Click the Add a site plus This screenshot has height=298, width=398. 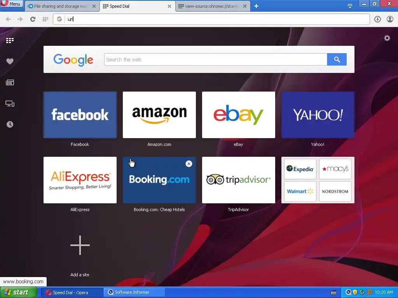(x=80, y=245)
